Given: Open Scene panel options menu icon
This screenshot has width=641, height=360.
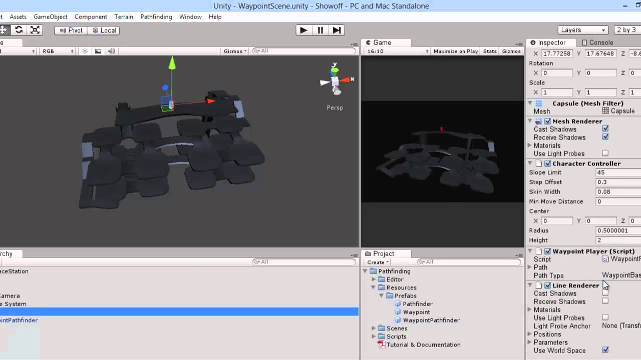Looking at the screenshot, I should coord(353,43).
